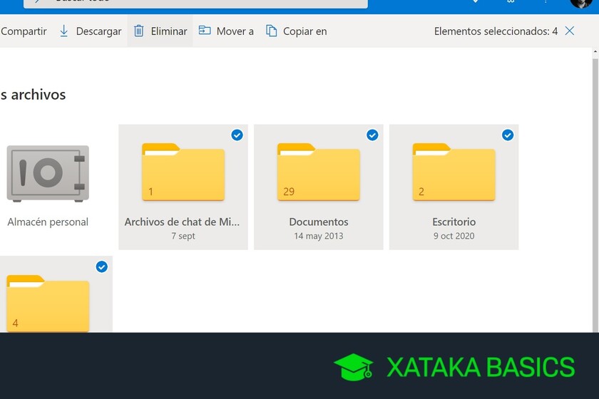Focus the search box in the blue header
This screenshot has height=399, width=599.
(x=195, y=3)
